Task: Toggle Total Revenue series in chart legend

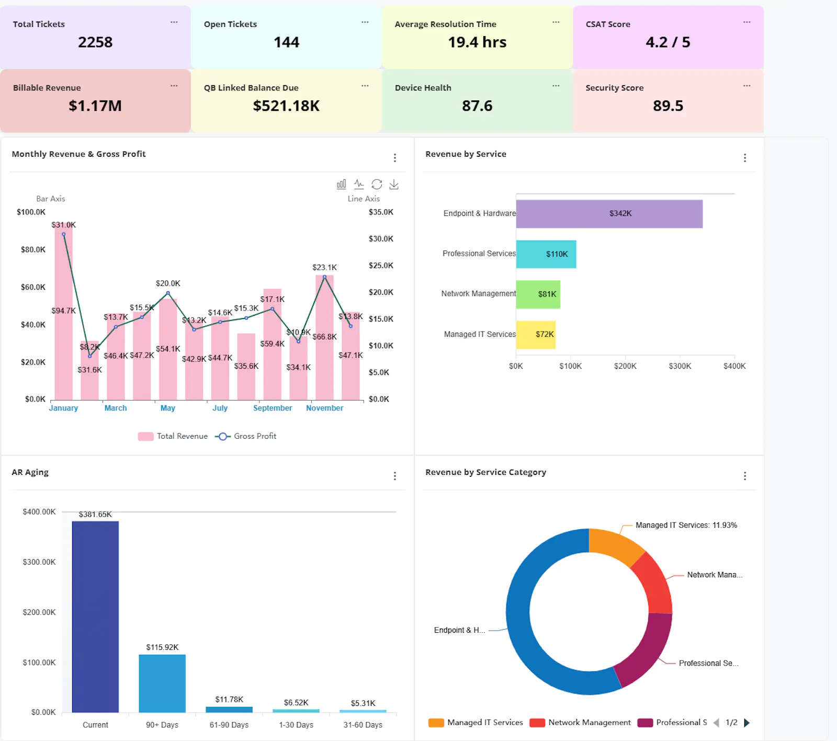Action: (x=173, y=436)
